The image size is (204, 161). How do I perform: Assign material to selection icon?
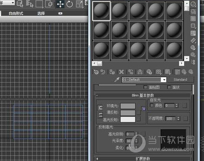coord(112,72)
